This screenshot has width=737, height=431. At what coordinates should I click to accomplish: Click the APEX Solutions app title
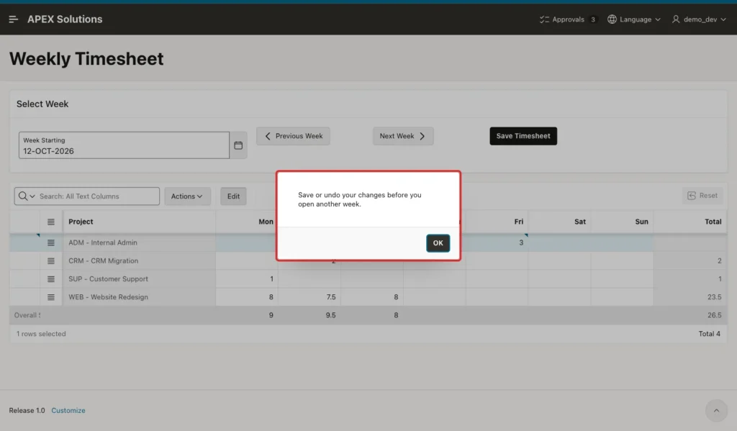(x=65, y=19)
